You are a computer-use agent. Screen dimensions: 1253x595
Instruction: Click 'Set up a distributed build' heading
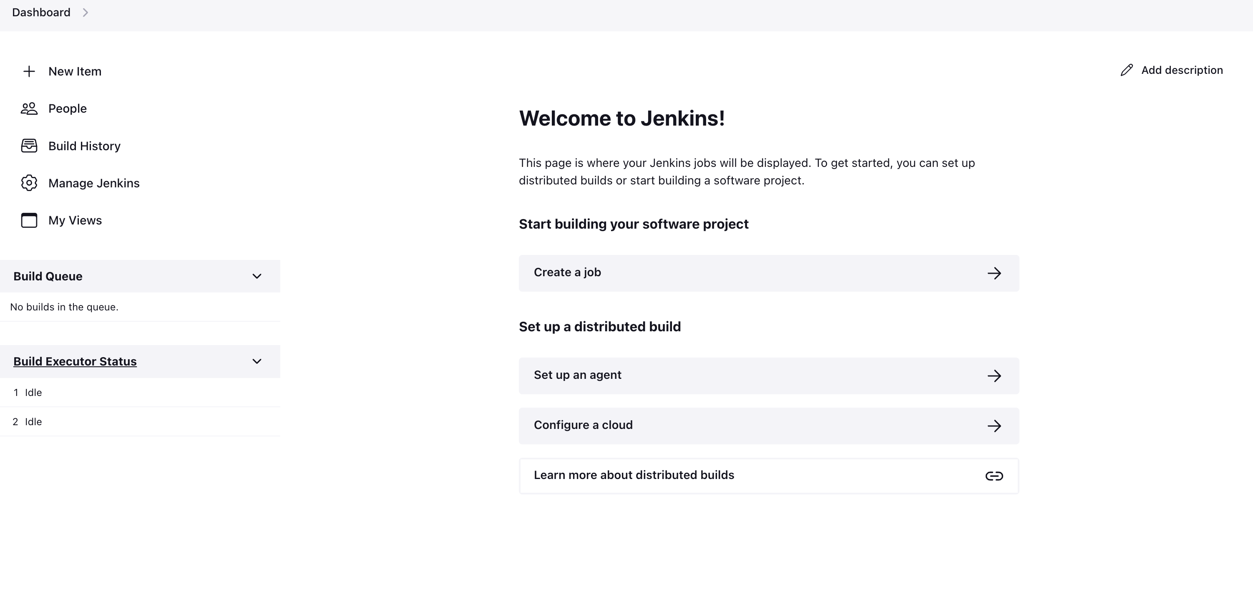point(600,327)
